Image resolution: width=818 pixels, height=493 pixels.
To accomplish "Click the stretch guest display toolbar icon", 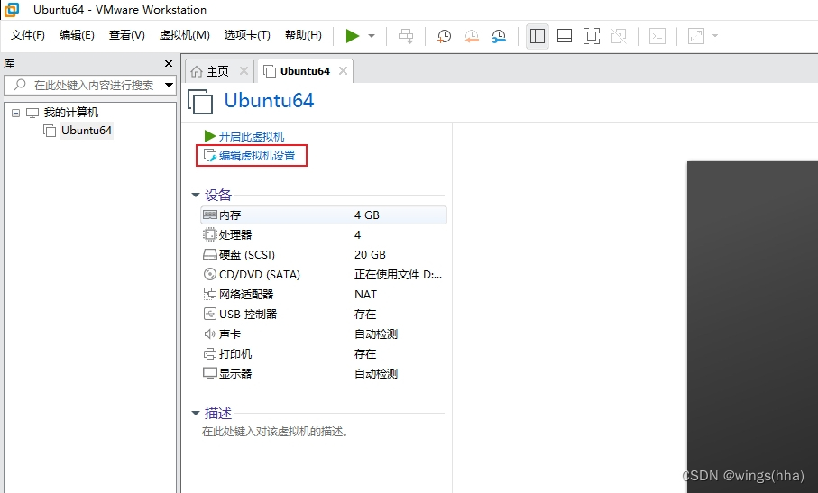I will pos(696,36).
